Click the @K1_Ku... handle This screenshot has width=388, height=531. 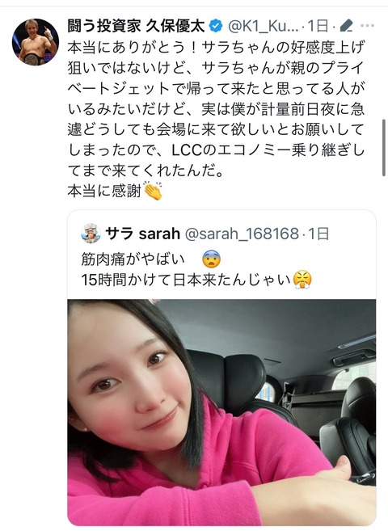[263, 26]
